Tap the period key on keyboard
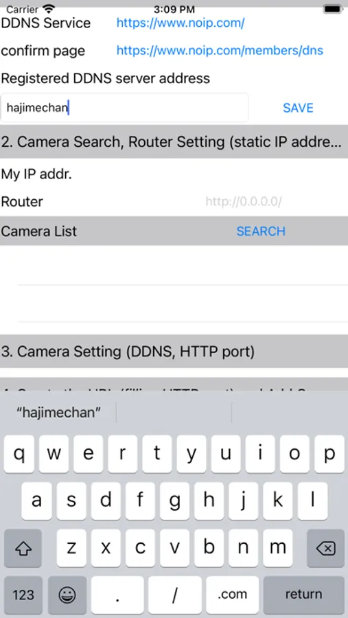The height and width of the screenshot is (618, 348). pyautogui.click(x=117, y=595)
